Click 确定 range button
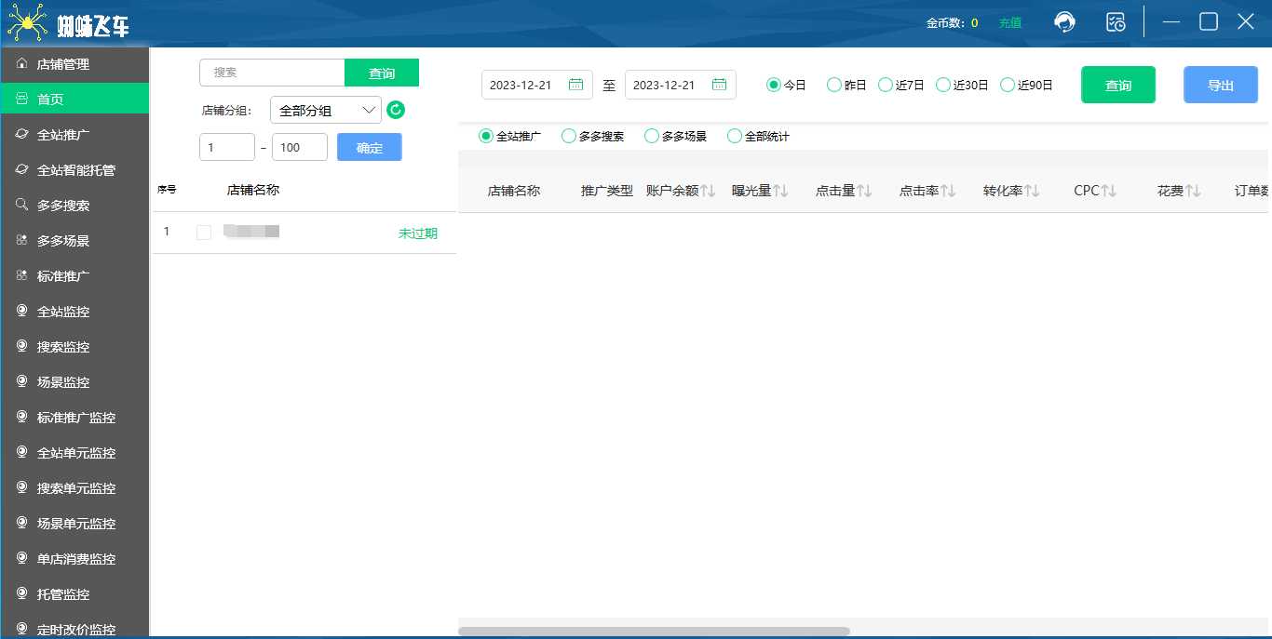The width and height of the screenshot is (1272, 639). click(370, 147)
